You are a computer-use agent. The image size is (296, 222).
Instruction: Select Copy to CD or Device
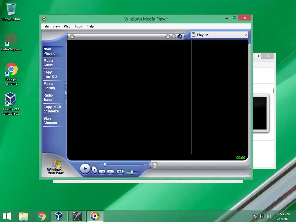52,109
